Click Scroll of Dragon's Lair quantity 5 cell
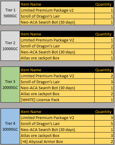The width and height of the screenshot is (115, 145). click(x=104, y=124)
